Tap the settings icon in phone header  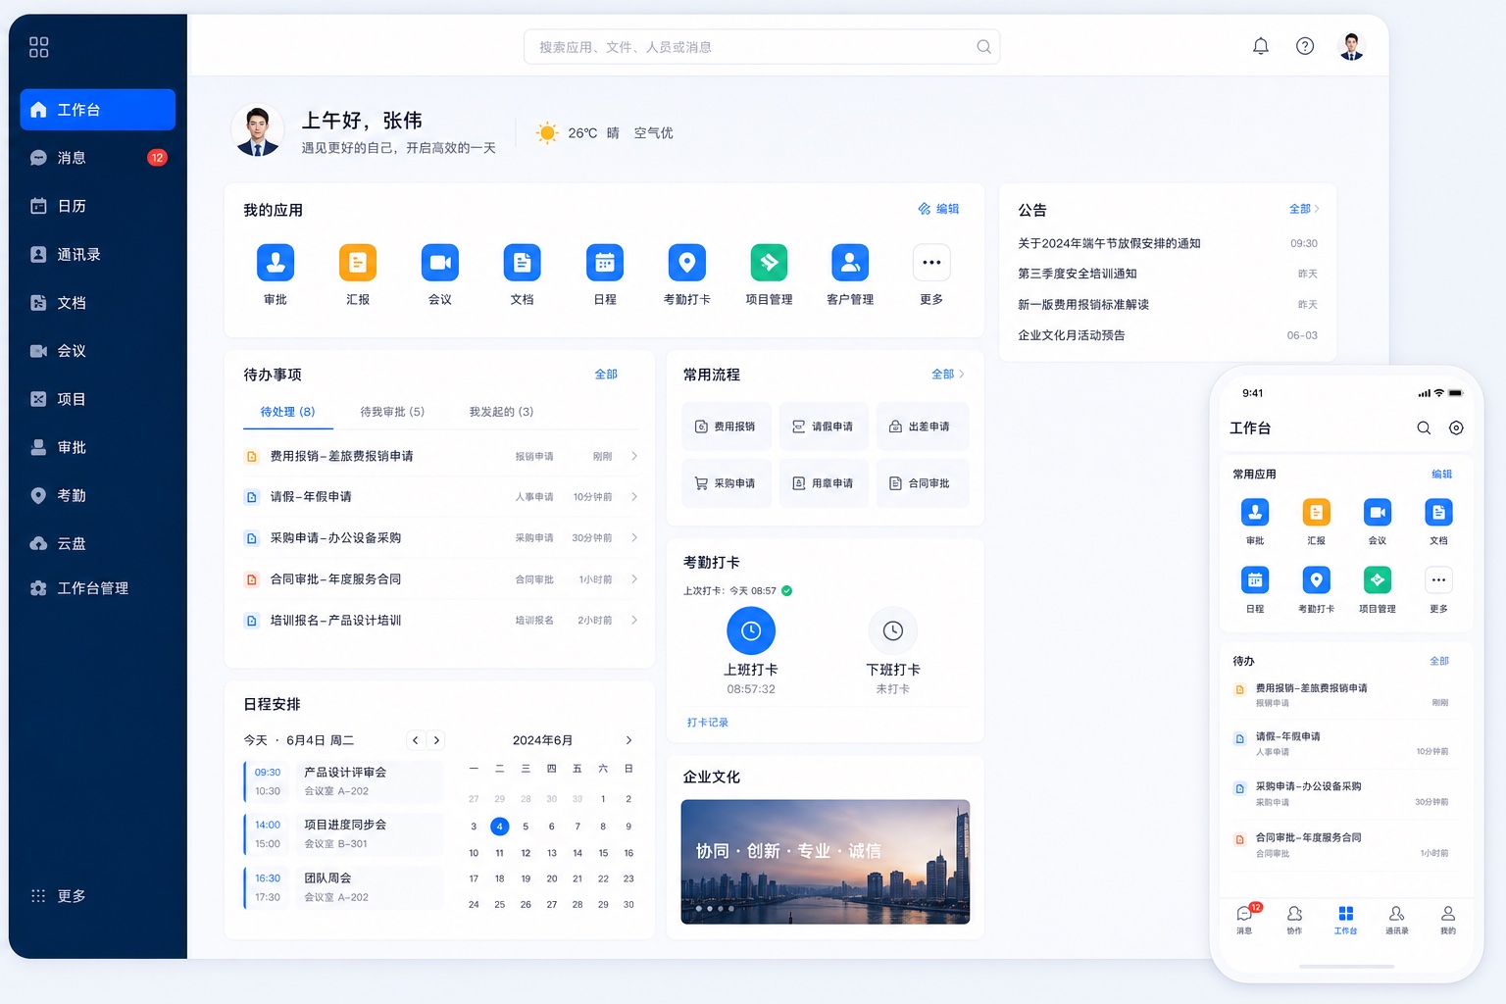pos(1456,427)
